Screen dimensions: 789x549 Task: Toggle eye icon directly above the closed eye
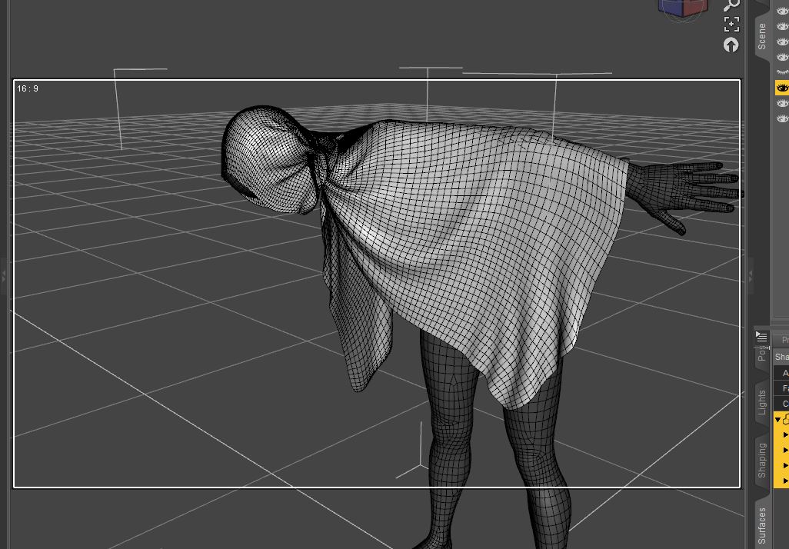pyautogui.click(x=782, y=57)
